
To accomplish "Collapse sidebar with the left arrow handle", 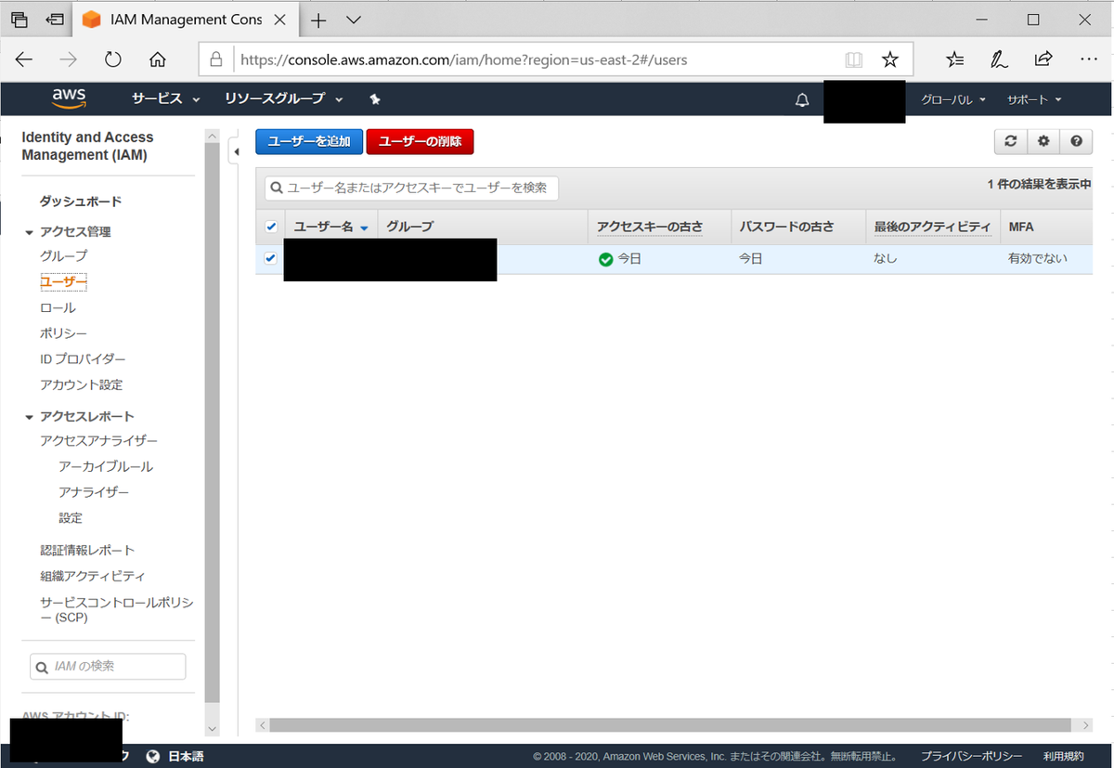I will pyautogui.click(x=235, y=150).
